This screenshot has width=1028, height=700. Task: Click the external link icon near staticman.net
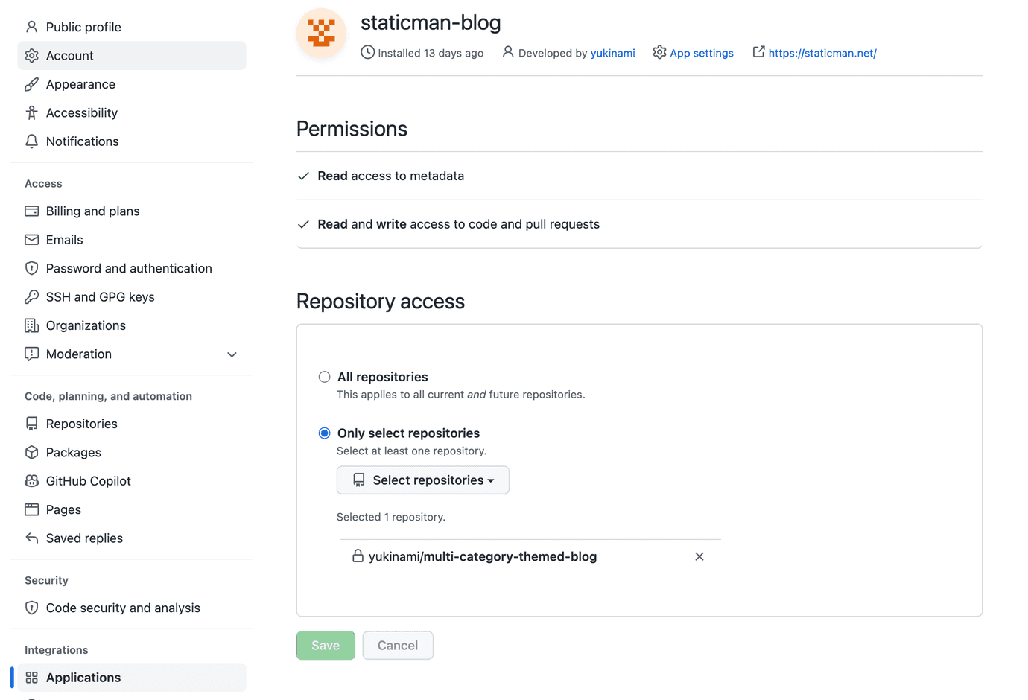pyautogui.click(x=758, y=52)
